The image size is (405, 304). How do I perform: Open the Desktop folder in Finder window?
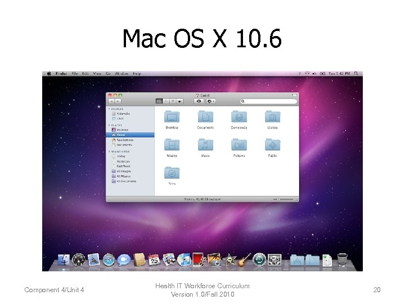coord(172,117)
